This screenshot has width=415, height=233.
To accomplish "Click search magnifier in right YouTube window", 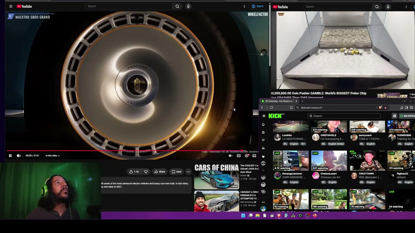I will tap(377, 7).
